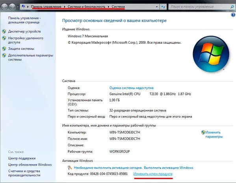This screenshot has width=236, height=183.
Task: Open 'Счетчики и средства производительности' link
Action: [x=24, y=173]
